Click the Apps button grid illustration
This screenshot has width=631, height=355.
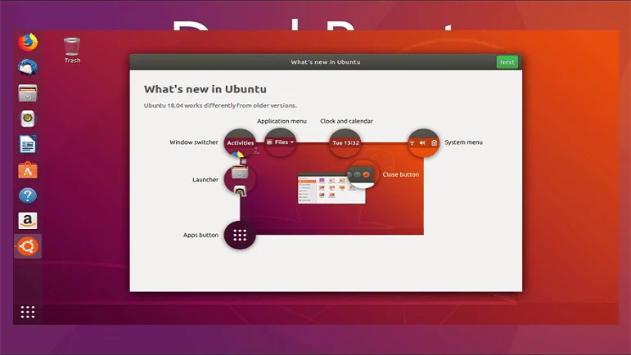[240, 236]
